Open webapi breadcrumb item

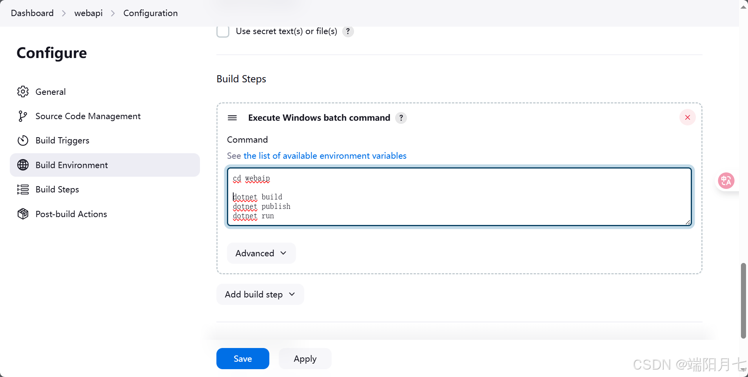[88, 13]
